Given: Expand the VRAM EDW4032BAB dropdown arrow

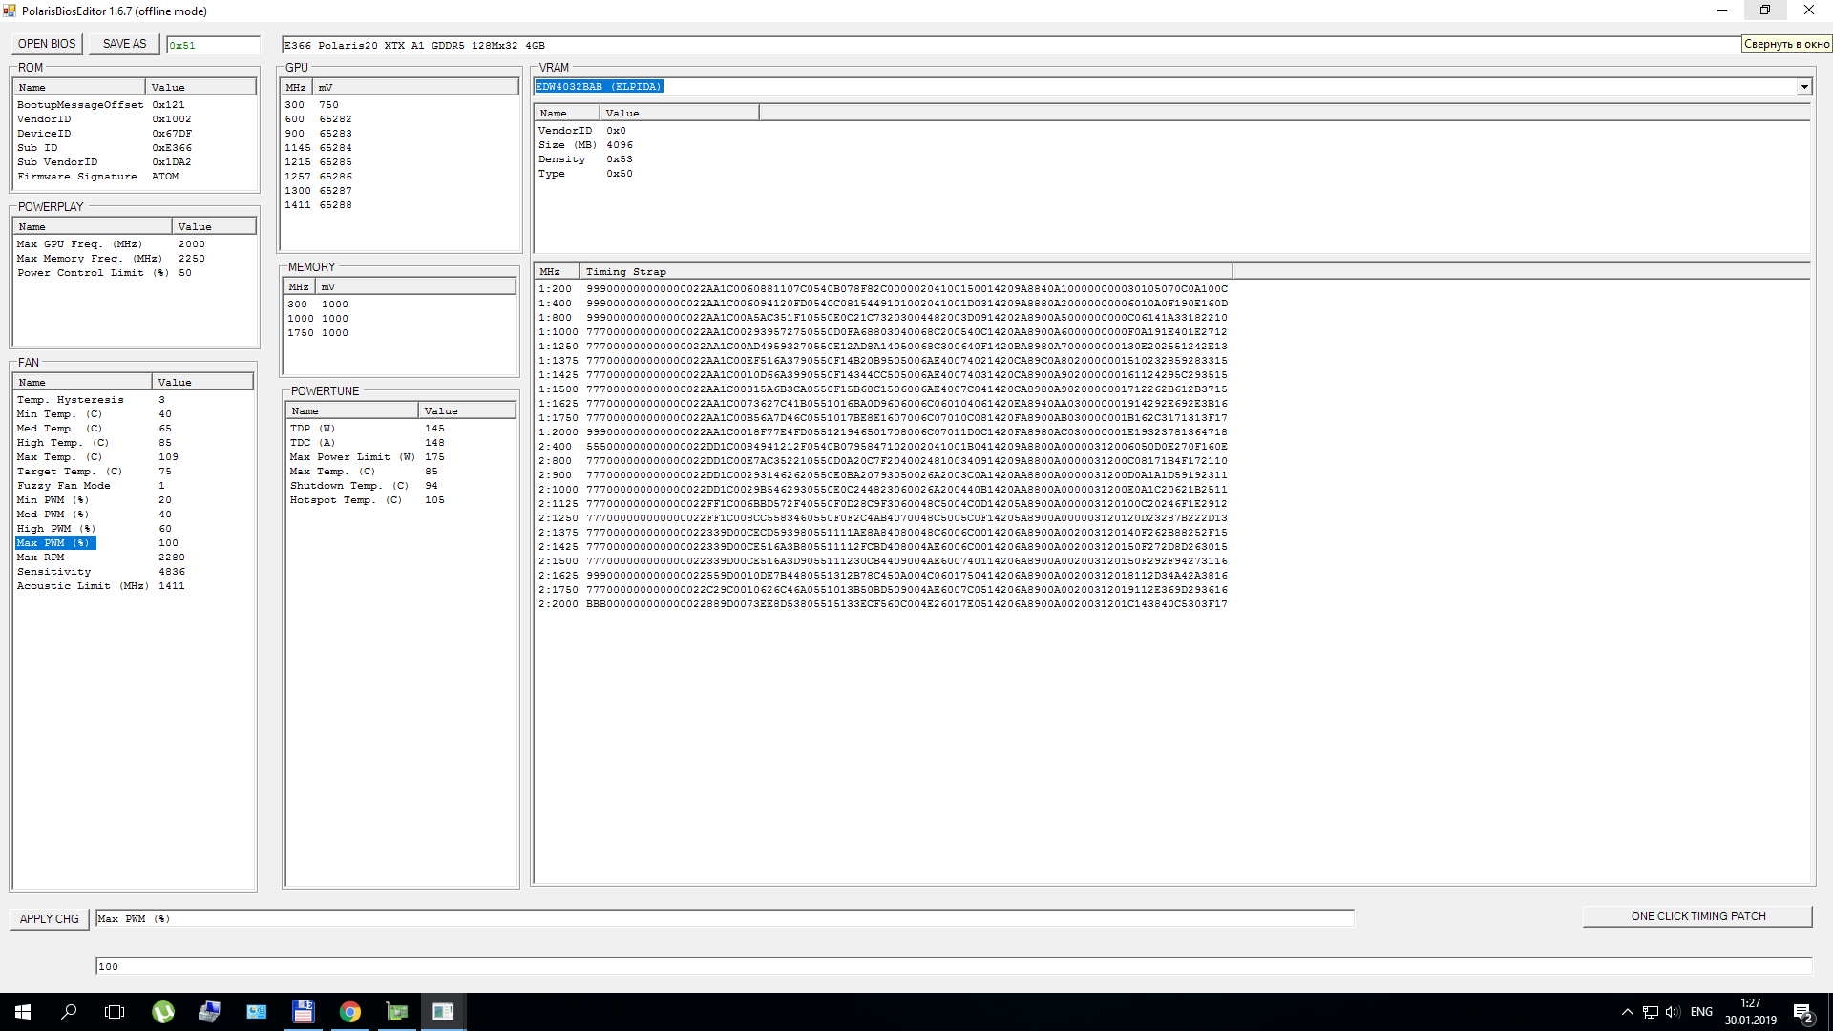Looking at the screenshot, I should click(1803, 87).
